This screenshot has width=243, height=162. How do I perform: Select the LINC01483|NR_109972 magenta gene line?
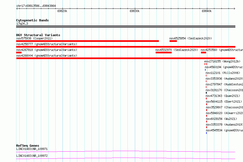[126, 158]
